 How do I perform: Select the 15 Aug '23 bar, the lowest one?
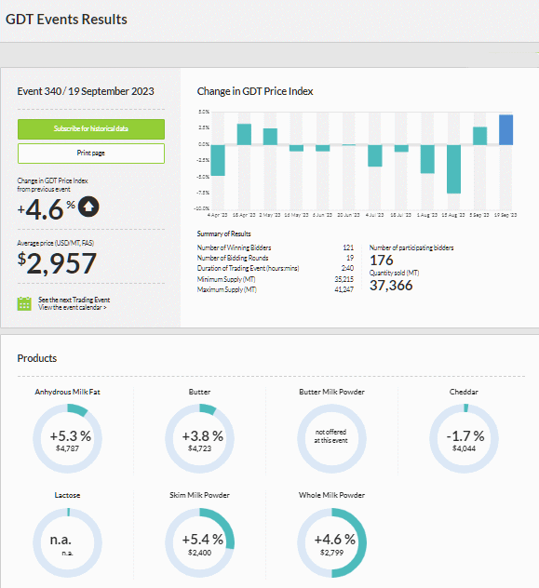453,169
